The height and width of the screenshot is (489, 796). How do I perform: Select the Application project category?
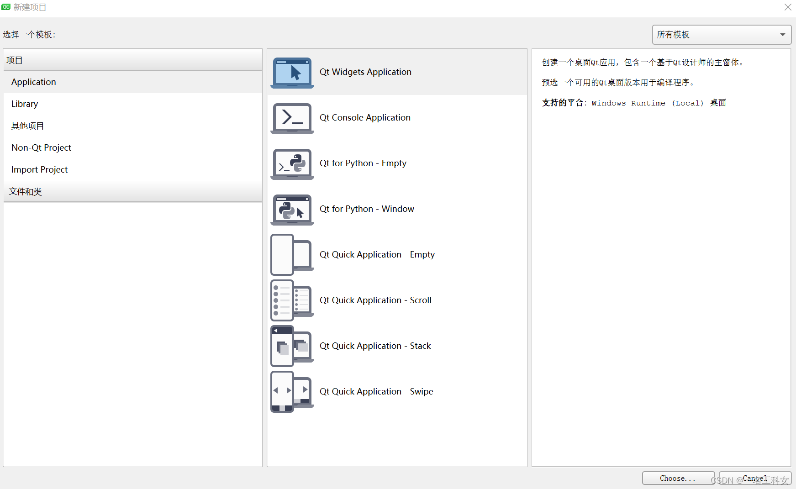(x=133, y=82)
